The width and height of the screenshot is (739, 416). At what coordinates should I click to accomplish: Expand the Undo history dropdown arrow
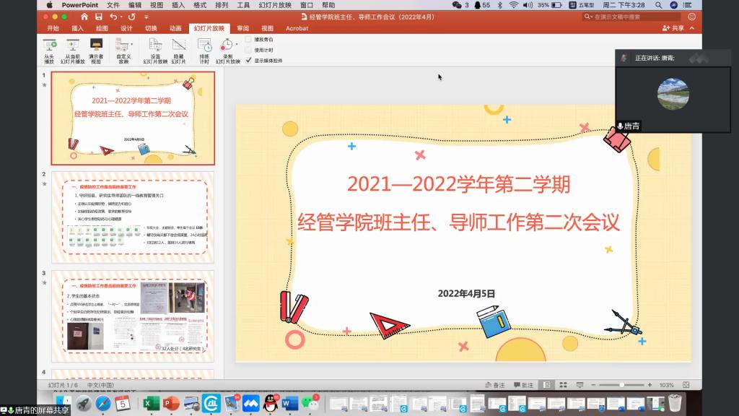[121, 17]
